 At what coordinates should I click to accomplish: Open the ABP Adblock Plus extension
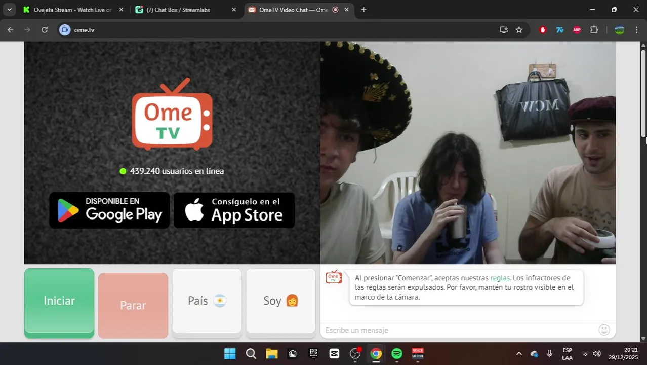[577, 30]
